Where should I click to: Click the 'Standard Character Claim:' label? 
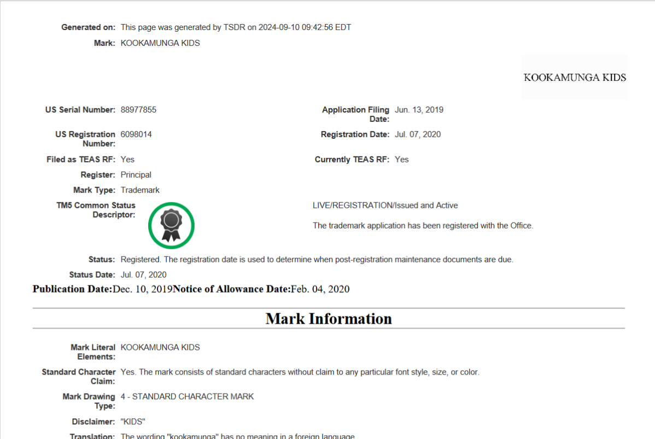pyautogui.click(x=79, y=377)
